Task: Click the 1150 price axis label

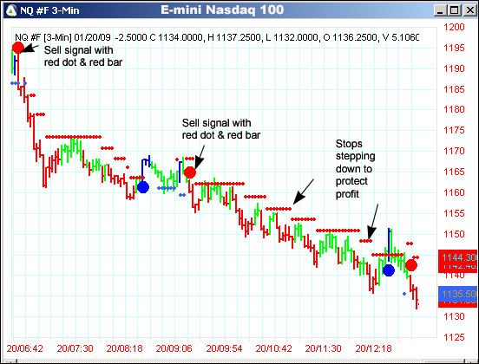Action: click(x=454, y=234)
